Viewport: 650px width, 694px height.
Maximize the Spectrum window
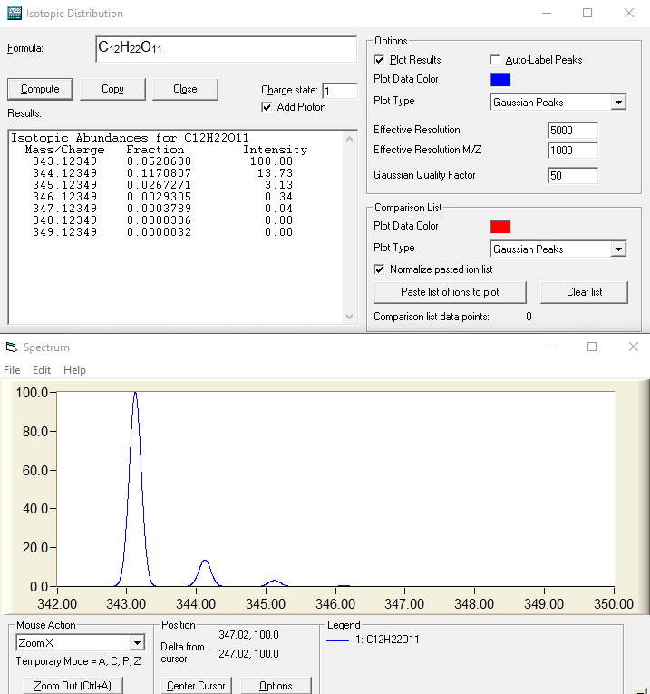[592, 347]
